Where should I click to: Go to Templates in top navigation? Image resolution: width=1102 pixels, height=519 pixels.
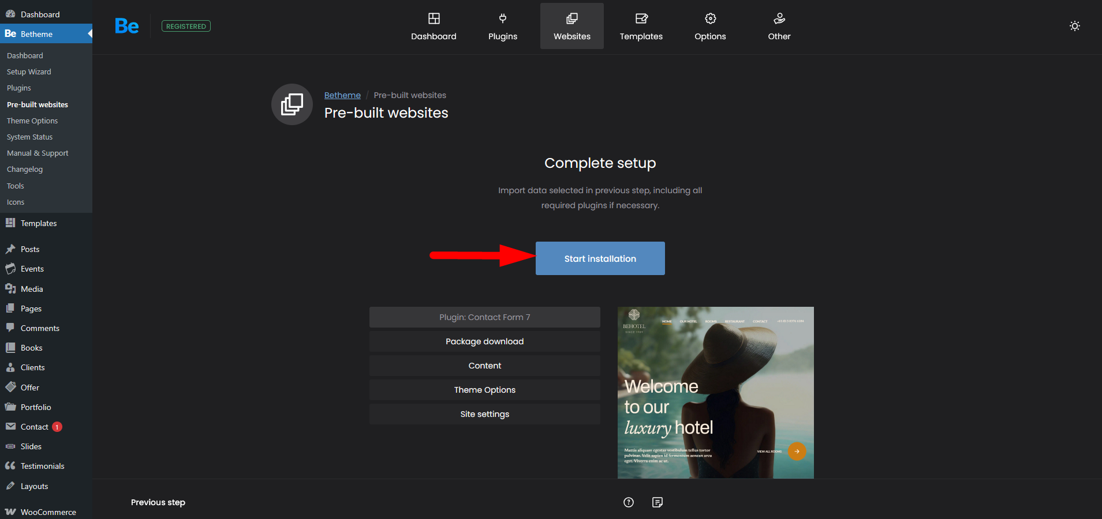(x=641, y=27)
